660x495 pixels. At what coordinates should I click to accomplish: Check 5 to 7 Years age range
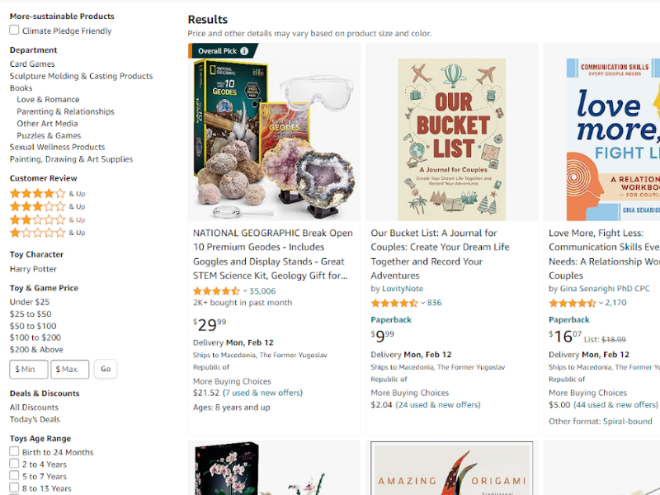pos(14,476)
